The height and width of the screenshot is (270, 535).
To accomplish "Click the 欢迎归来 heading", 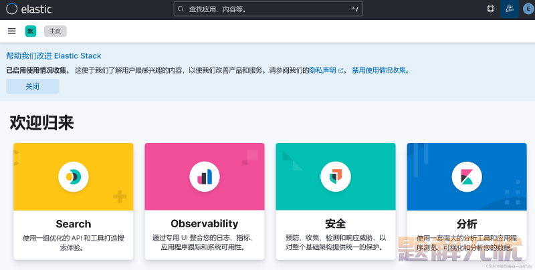I will (41, 122).
